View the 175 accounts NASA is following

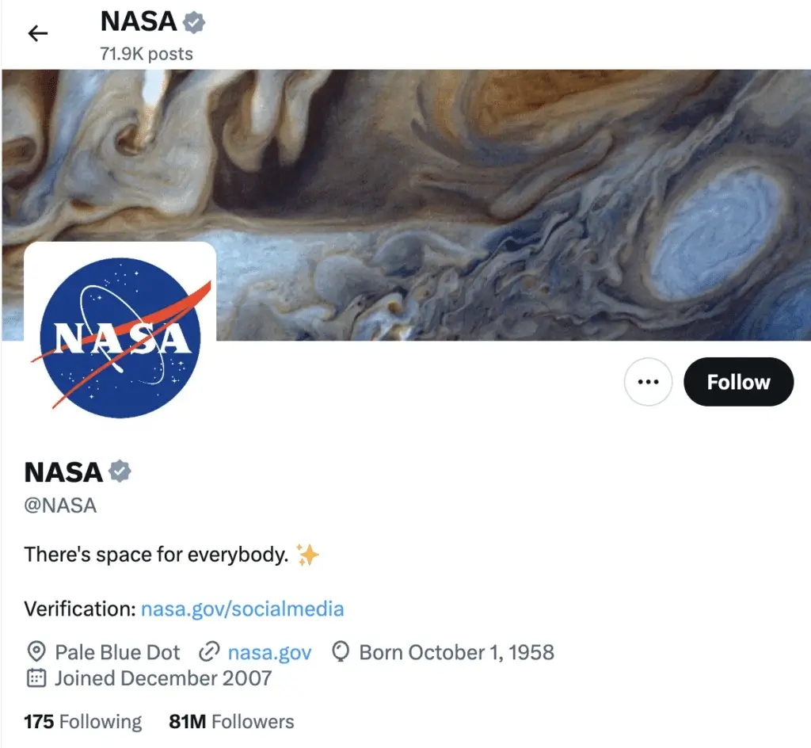point(82,721)
